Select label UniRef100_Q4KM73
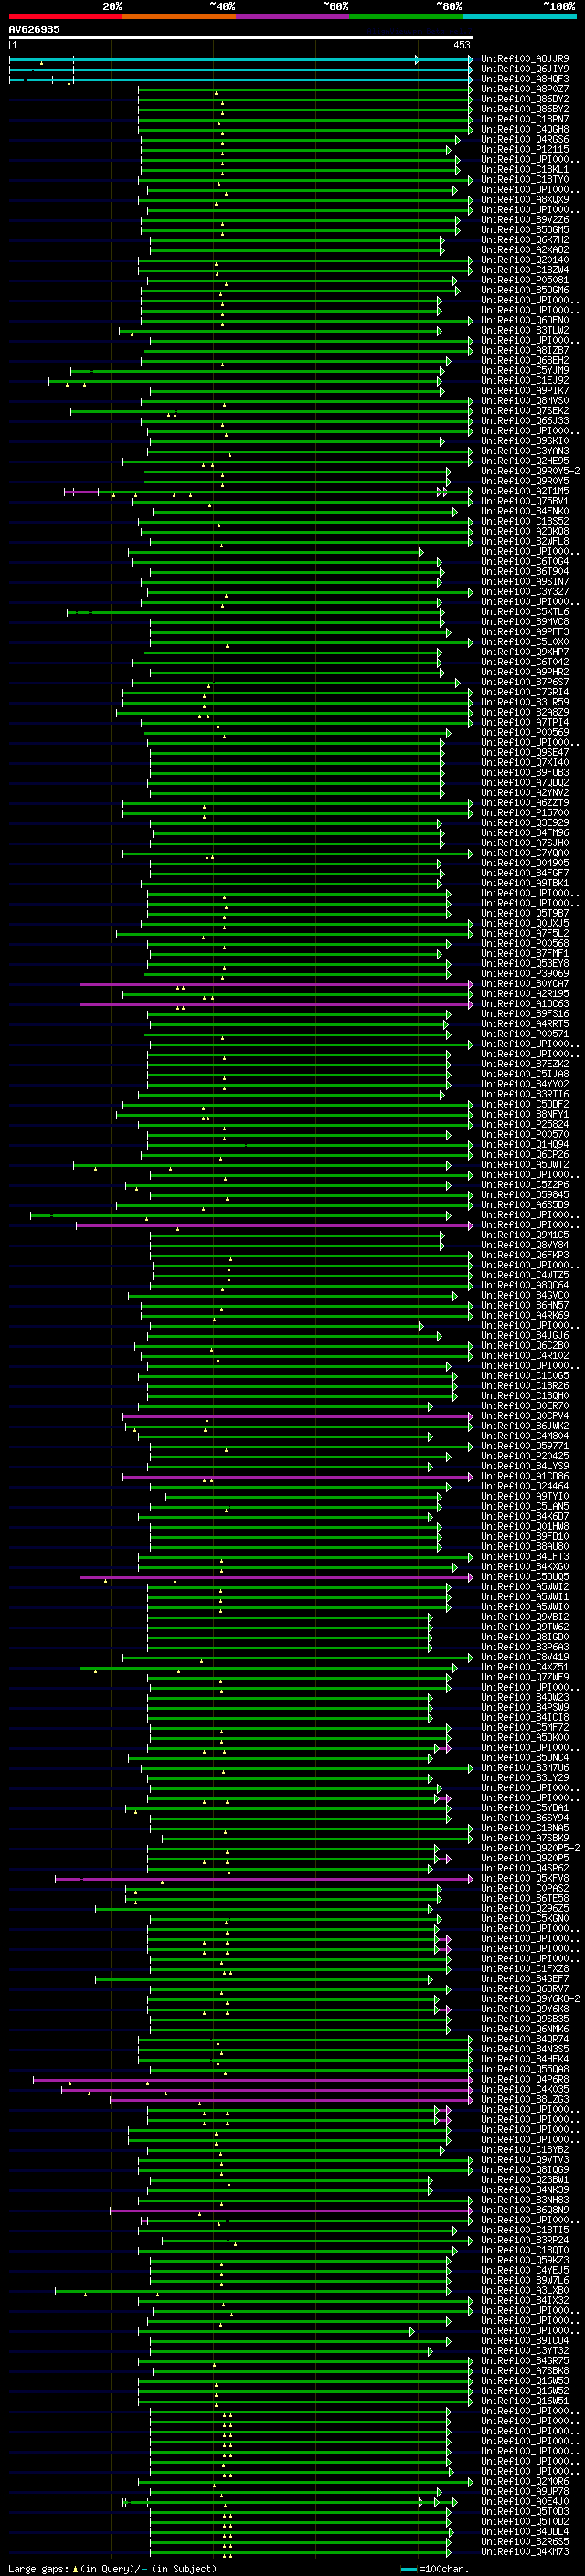Screen dimensions: 585x2576 (525, 2551)
